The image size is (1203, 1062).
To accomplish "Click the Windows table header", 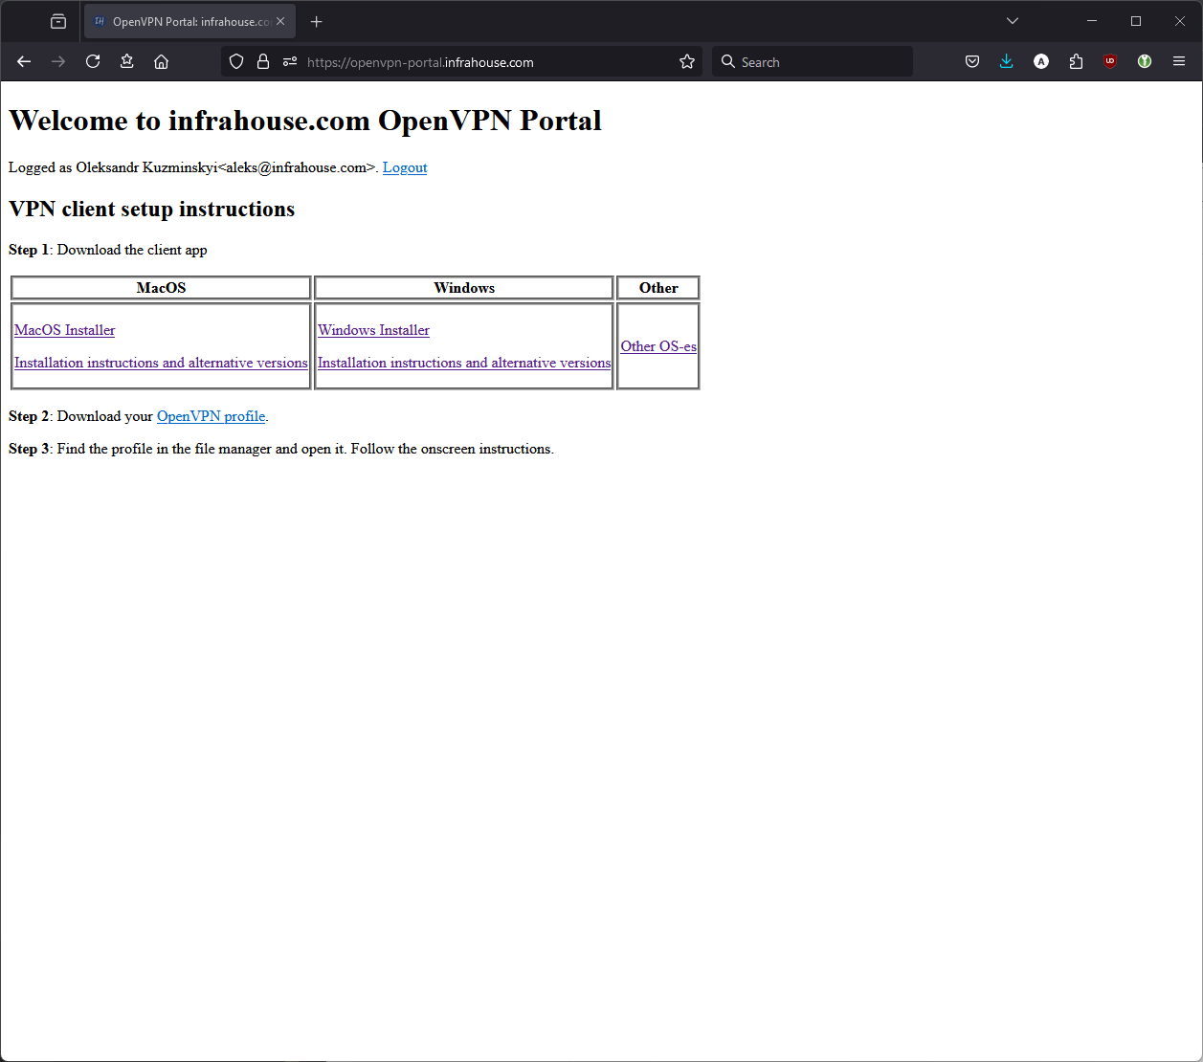I will pos(464,288).
